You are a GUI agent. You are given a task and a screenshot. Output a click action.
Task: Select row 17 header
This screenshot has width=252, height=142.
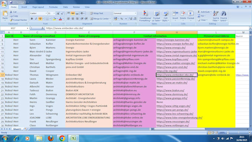tap(3, 75)
